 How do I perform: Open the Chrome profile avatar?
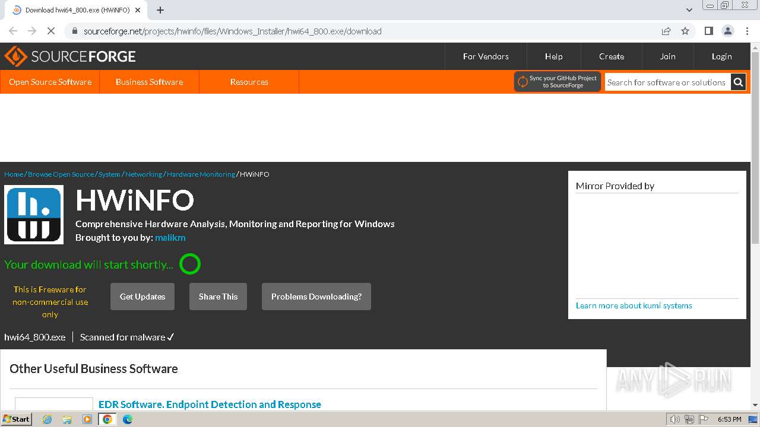pyautogui.click(x=727, y=31)
